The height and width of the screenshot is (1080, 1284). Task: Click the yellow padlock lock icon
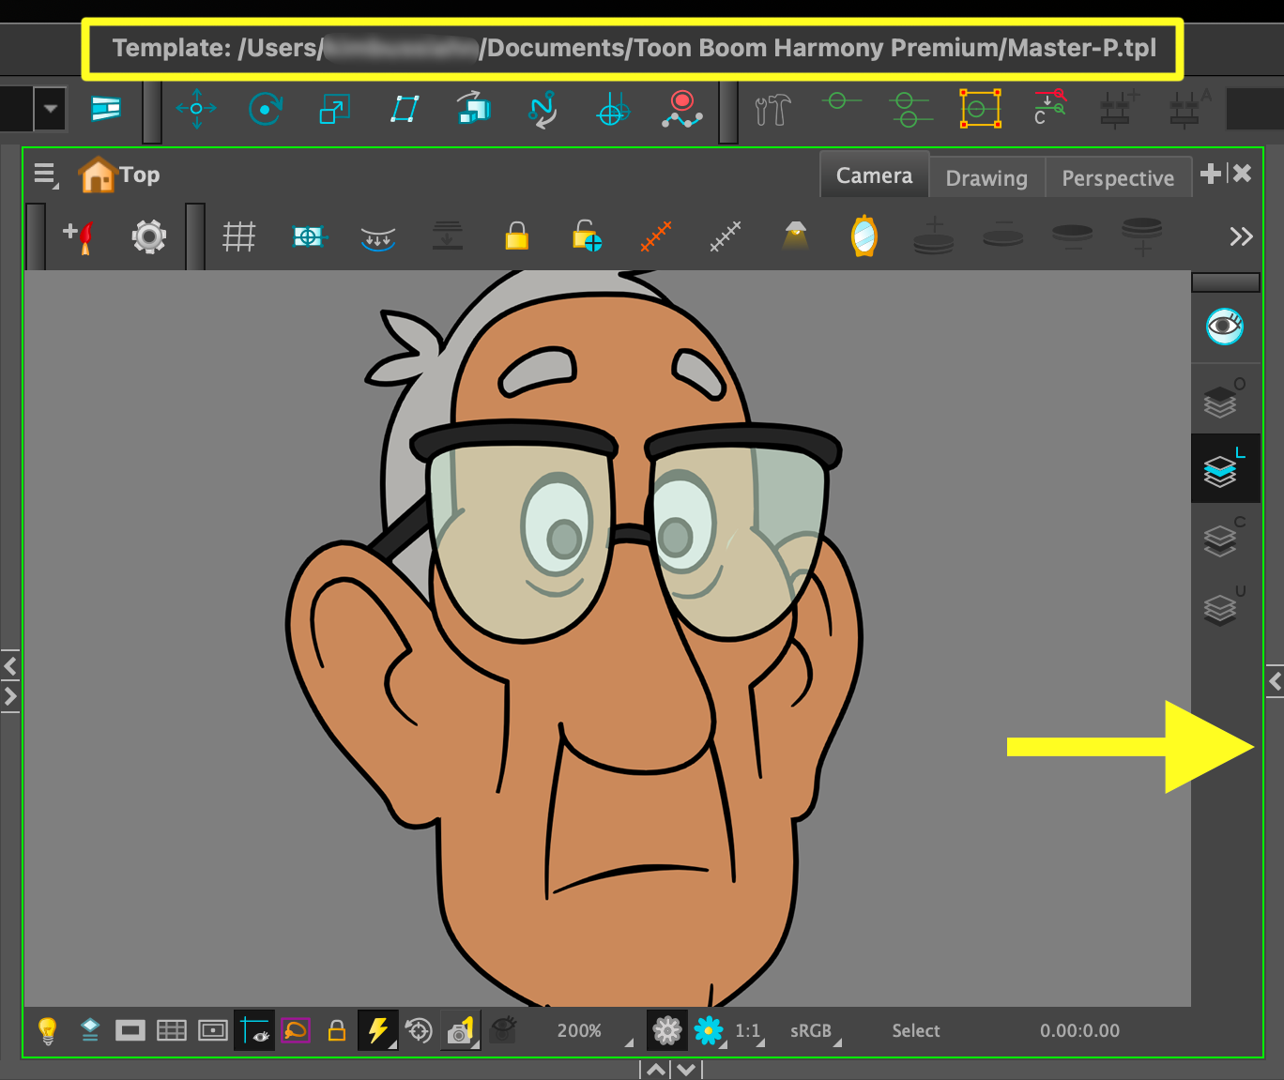(x=516, y=236)
